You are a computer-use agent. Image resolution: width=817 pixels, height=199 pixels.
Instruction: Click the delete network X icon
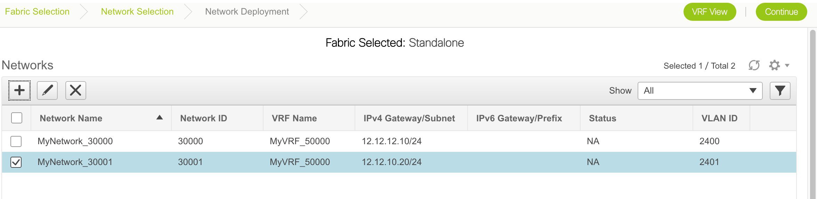[x=75, y=90]
